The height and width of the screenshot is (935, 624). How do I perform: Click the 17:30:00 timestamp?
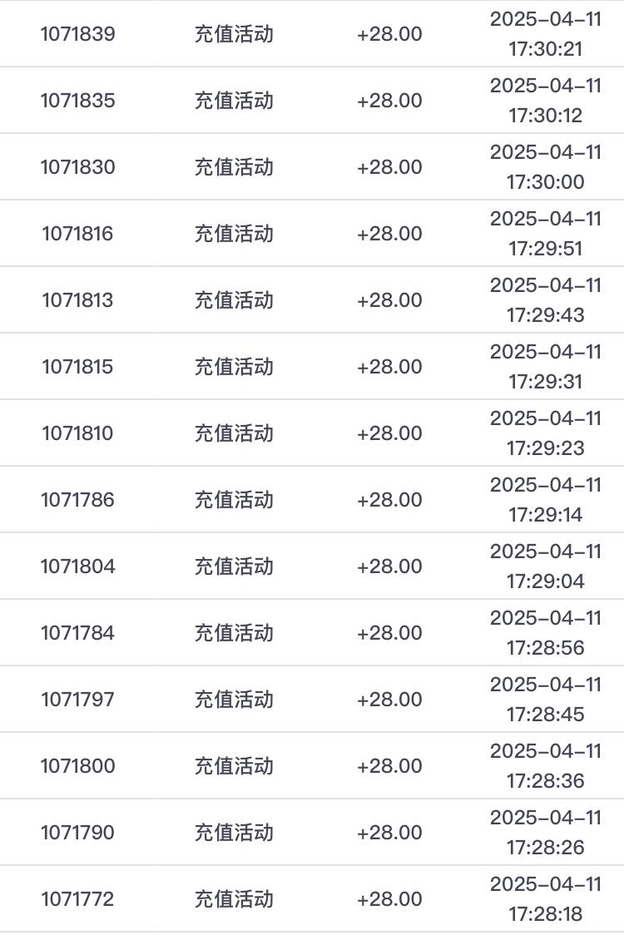click(546, 181)
